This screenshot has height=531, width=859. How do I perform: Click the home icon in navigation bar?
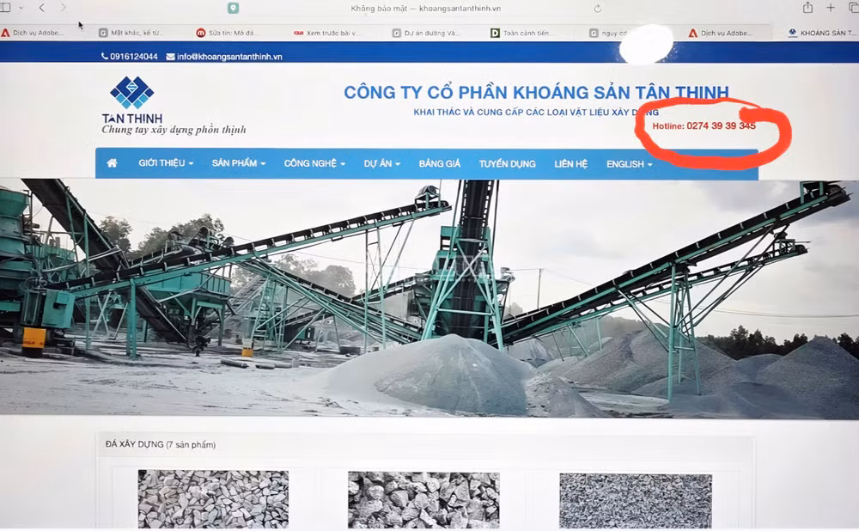pyautogui.click(x=112, y=163)
